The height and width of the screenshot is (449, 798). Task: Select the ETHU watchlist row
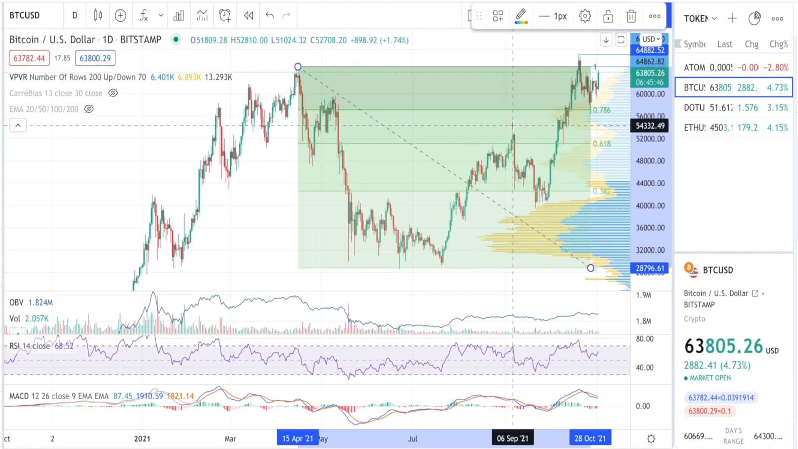point(734,128)
